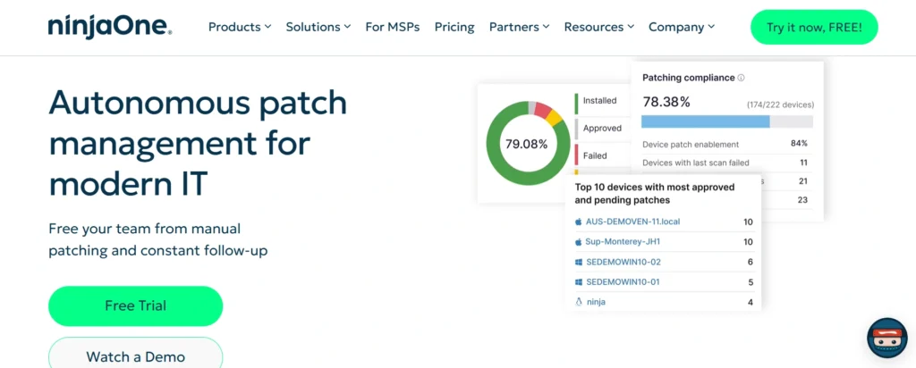This screenshot has width=916, height=368.
Task: Open the ninja device link
Action: [x=596, y=302]
